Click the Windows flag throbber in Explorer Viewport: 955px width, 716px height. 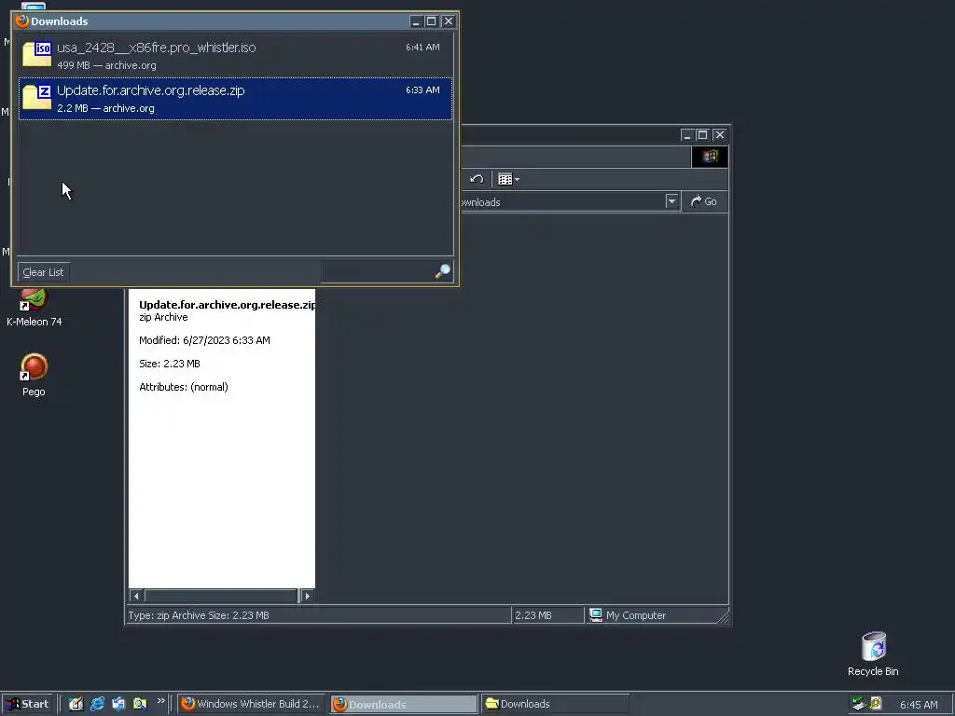pyautogui.click(x=710, y=157)
